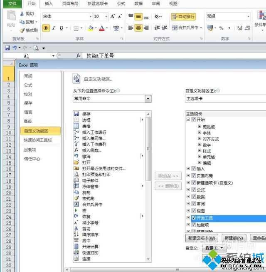
Task: Click the Name Box showing A1
Action: (26, 56)
